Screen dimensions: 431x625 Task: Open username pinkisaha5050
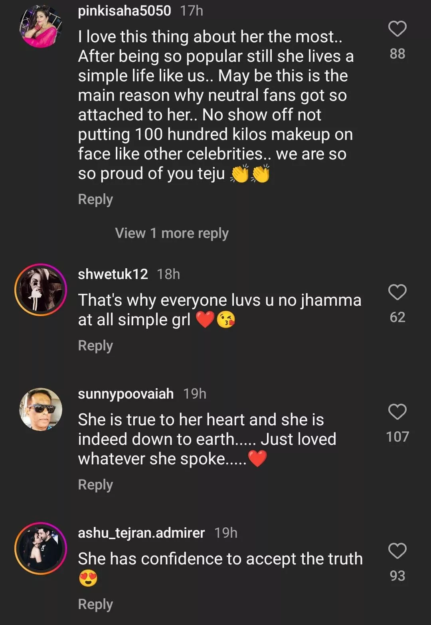[x=125, y=11]
